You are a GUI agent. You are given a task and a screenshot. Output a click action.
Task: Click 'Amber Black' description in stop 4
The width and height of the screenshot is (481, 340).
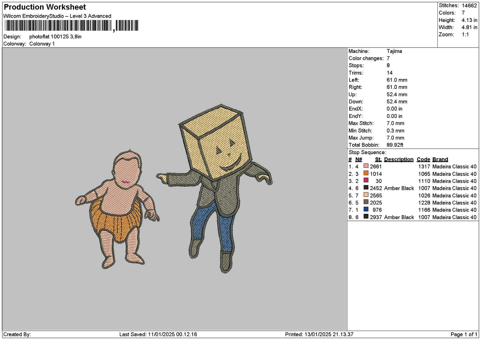point(399,188)
